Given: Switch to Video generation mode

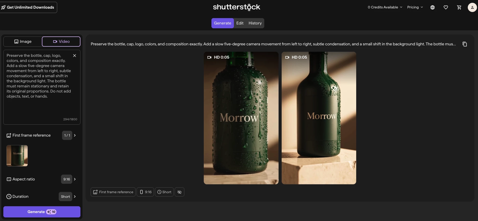Looking at the screenshot, I should (x=61, y=42).
